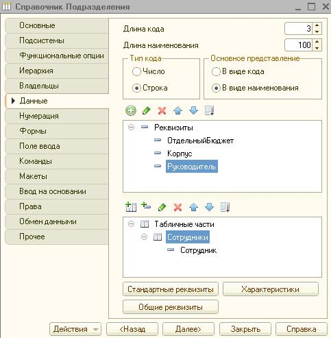The image size is (331, 338).
Task: Open the Формы tab
Action: pyautogui.click(x=57, y=131)
